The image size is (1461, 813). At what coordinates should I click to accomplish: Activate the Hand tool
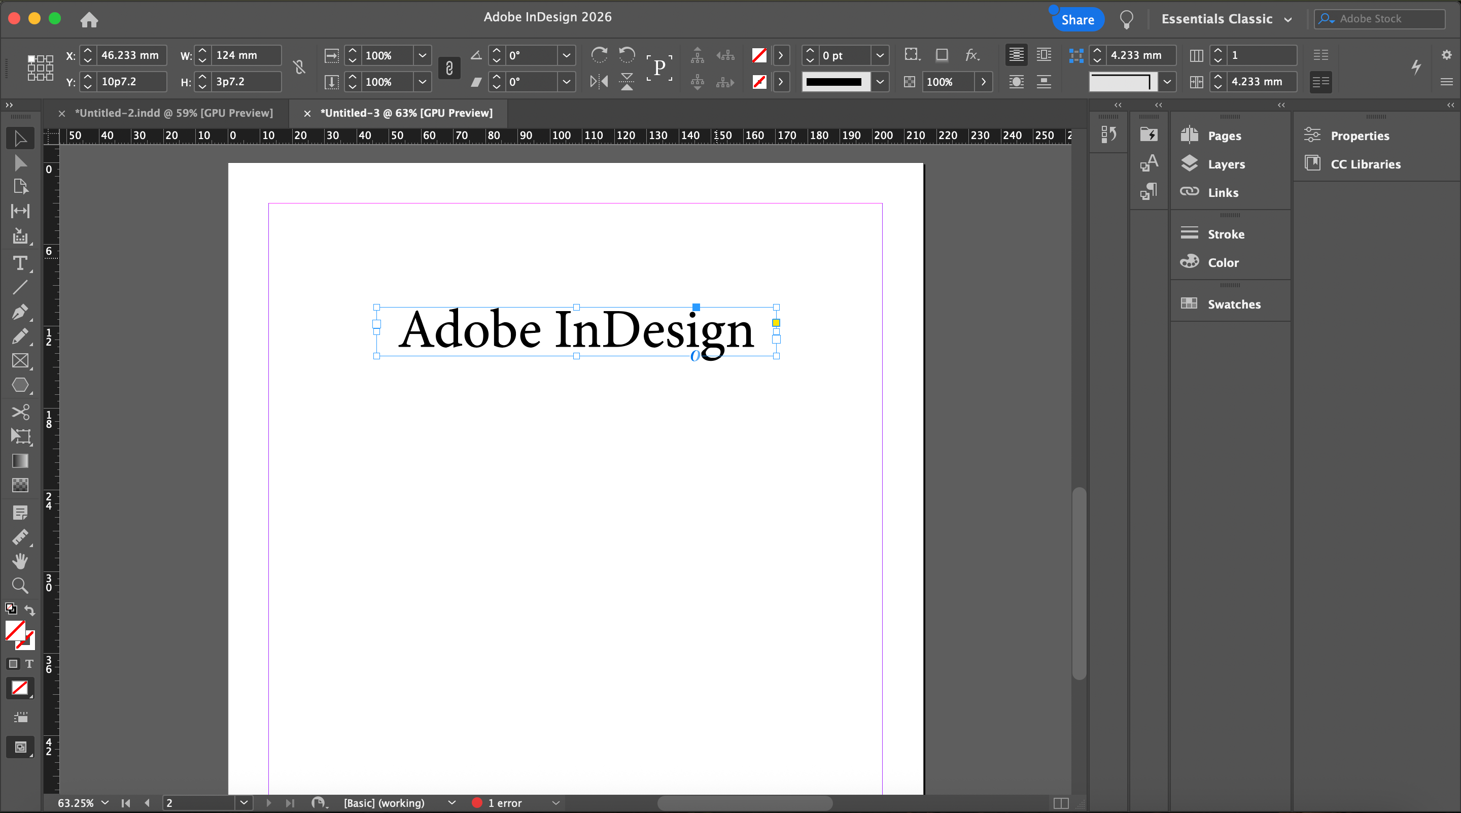tap(20, 561)
